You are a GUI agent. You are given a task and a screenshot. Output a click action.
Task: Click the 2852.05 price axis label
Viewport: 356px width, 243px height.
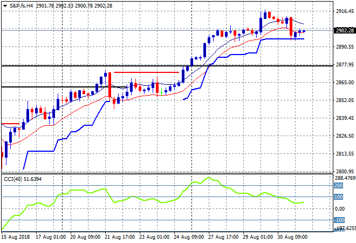pos(345,100)
